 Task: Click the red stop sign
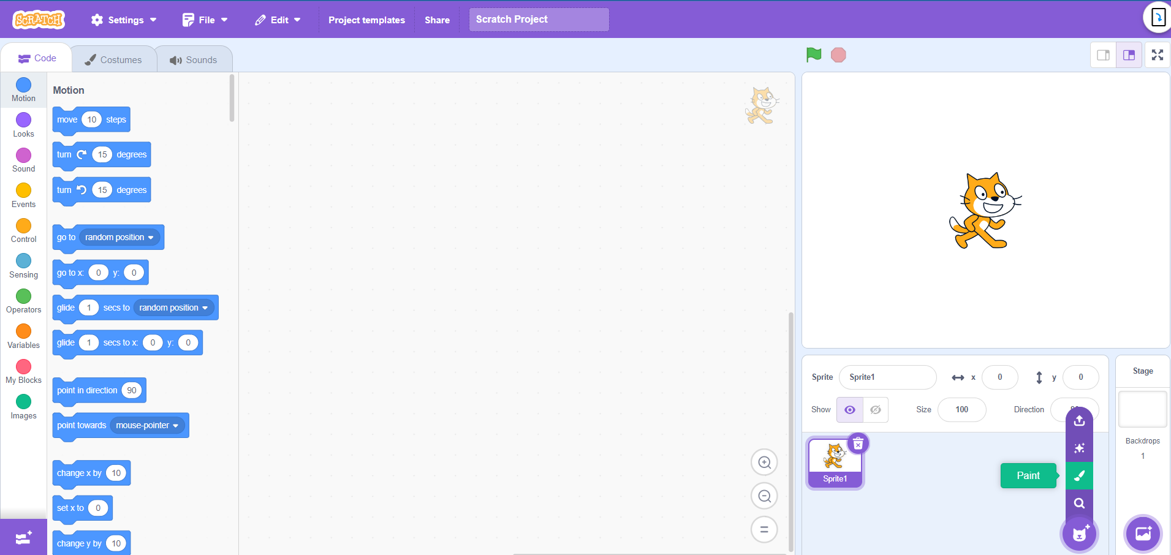pos(838,55)
